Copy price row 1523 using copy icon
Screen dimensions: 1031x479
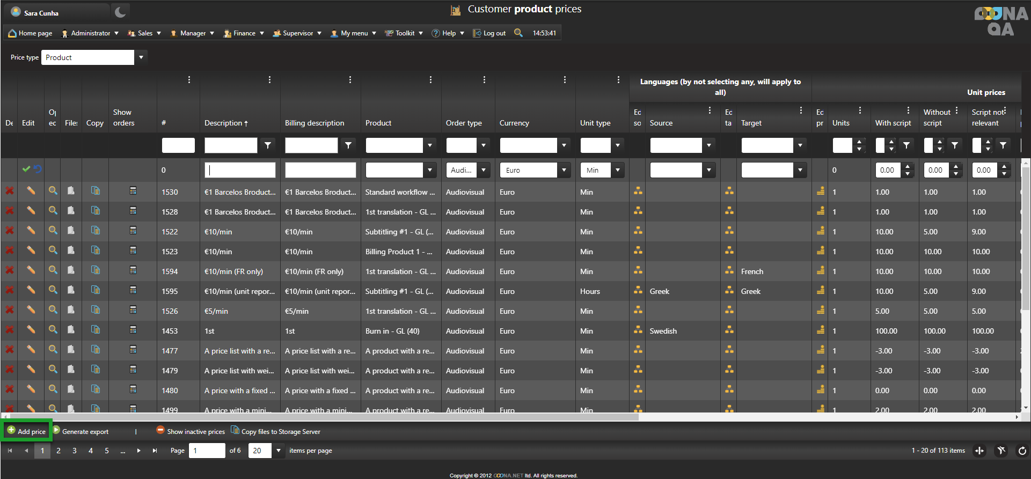pos(96,250)
